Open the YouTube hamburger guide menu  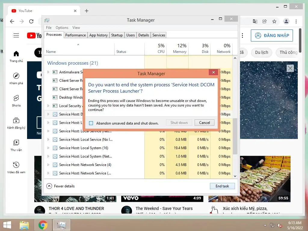pos(16,35)
